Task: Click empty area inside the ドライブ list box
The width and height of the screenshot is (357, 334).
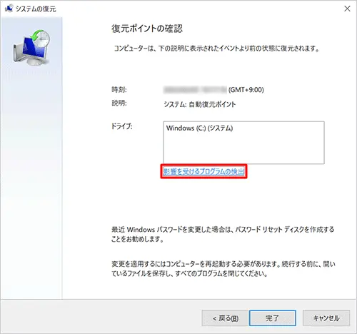Action: 243,150
